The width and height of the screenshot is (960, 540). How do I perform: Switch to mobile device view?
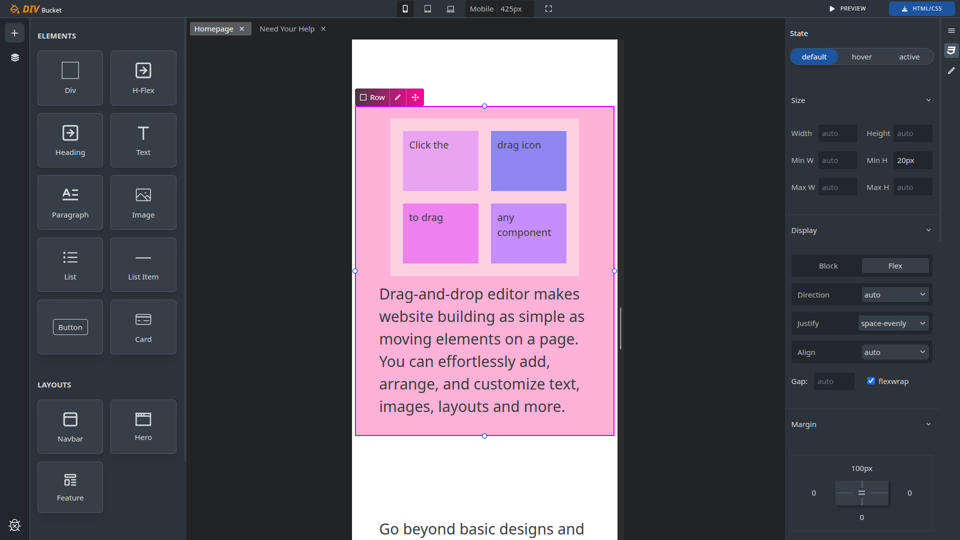[405, 9]
